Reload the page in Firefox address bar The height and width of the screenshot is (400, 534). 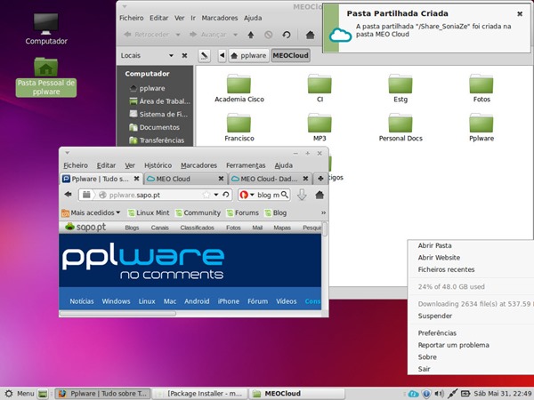226,195
